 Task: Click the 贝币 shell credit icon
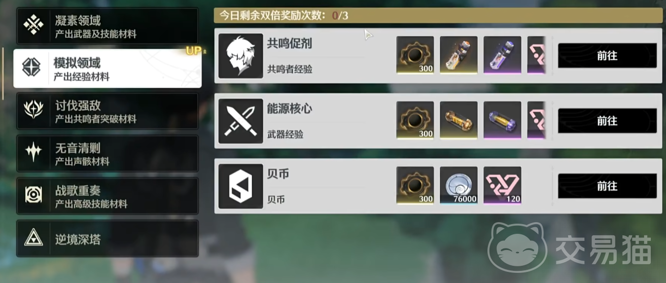(x=240, y=186)
